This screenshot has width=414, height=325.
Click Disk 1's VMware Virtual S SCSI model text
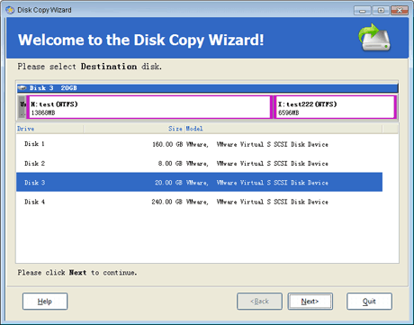pyautogui.click(x=257, y=144)
